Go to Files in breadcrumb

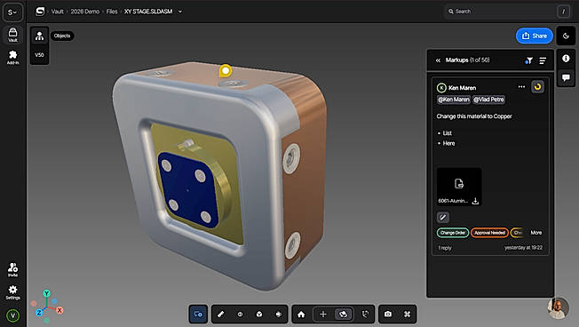click(112, 12)
